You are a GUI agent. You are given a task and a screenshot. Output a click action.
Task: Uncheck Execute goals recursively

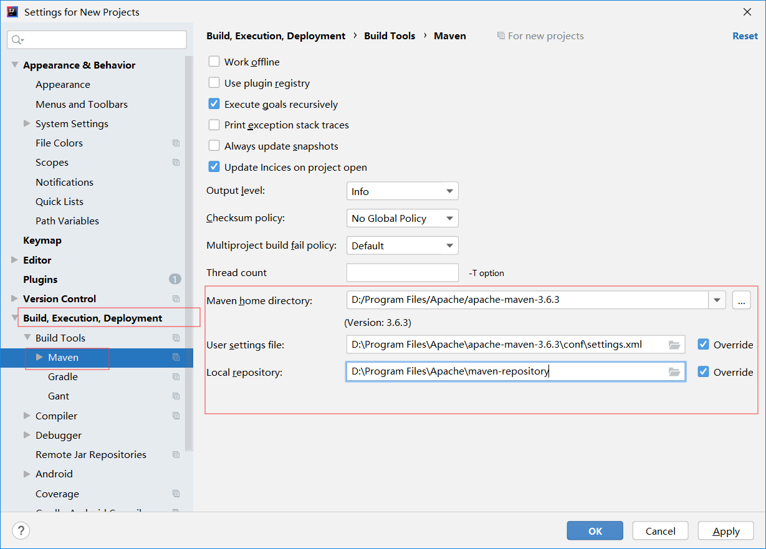point(214,104)
